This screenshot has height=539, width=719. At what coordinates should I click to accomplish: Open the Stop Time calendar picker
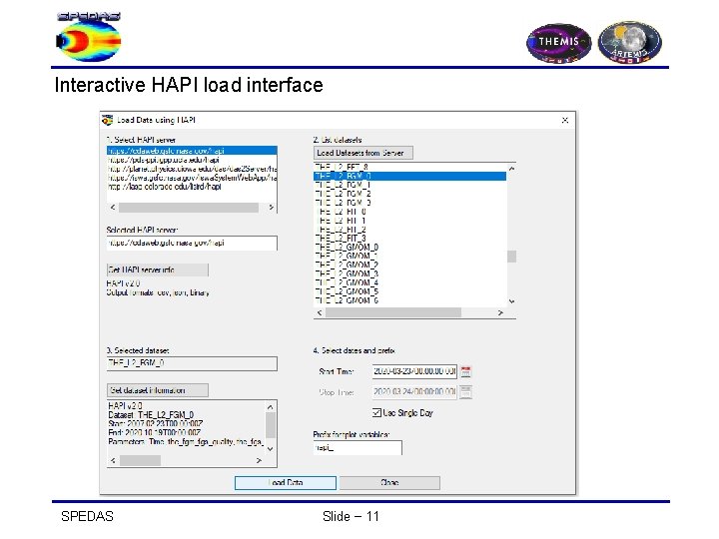(x=465, y=392)
